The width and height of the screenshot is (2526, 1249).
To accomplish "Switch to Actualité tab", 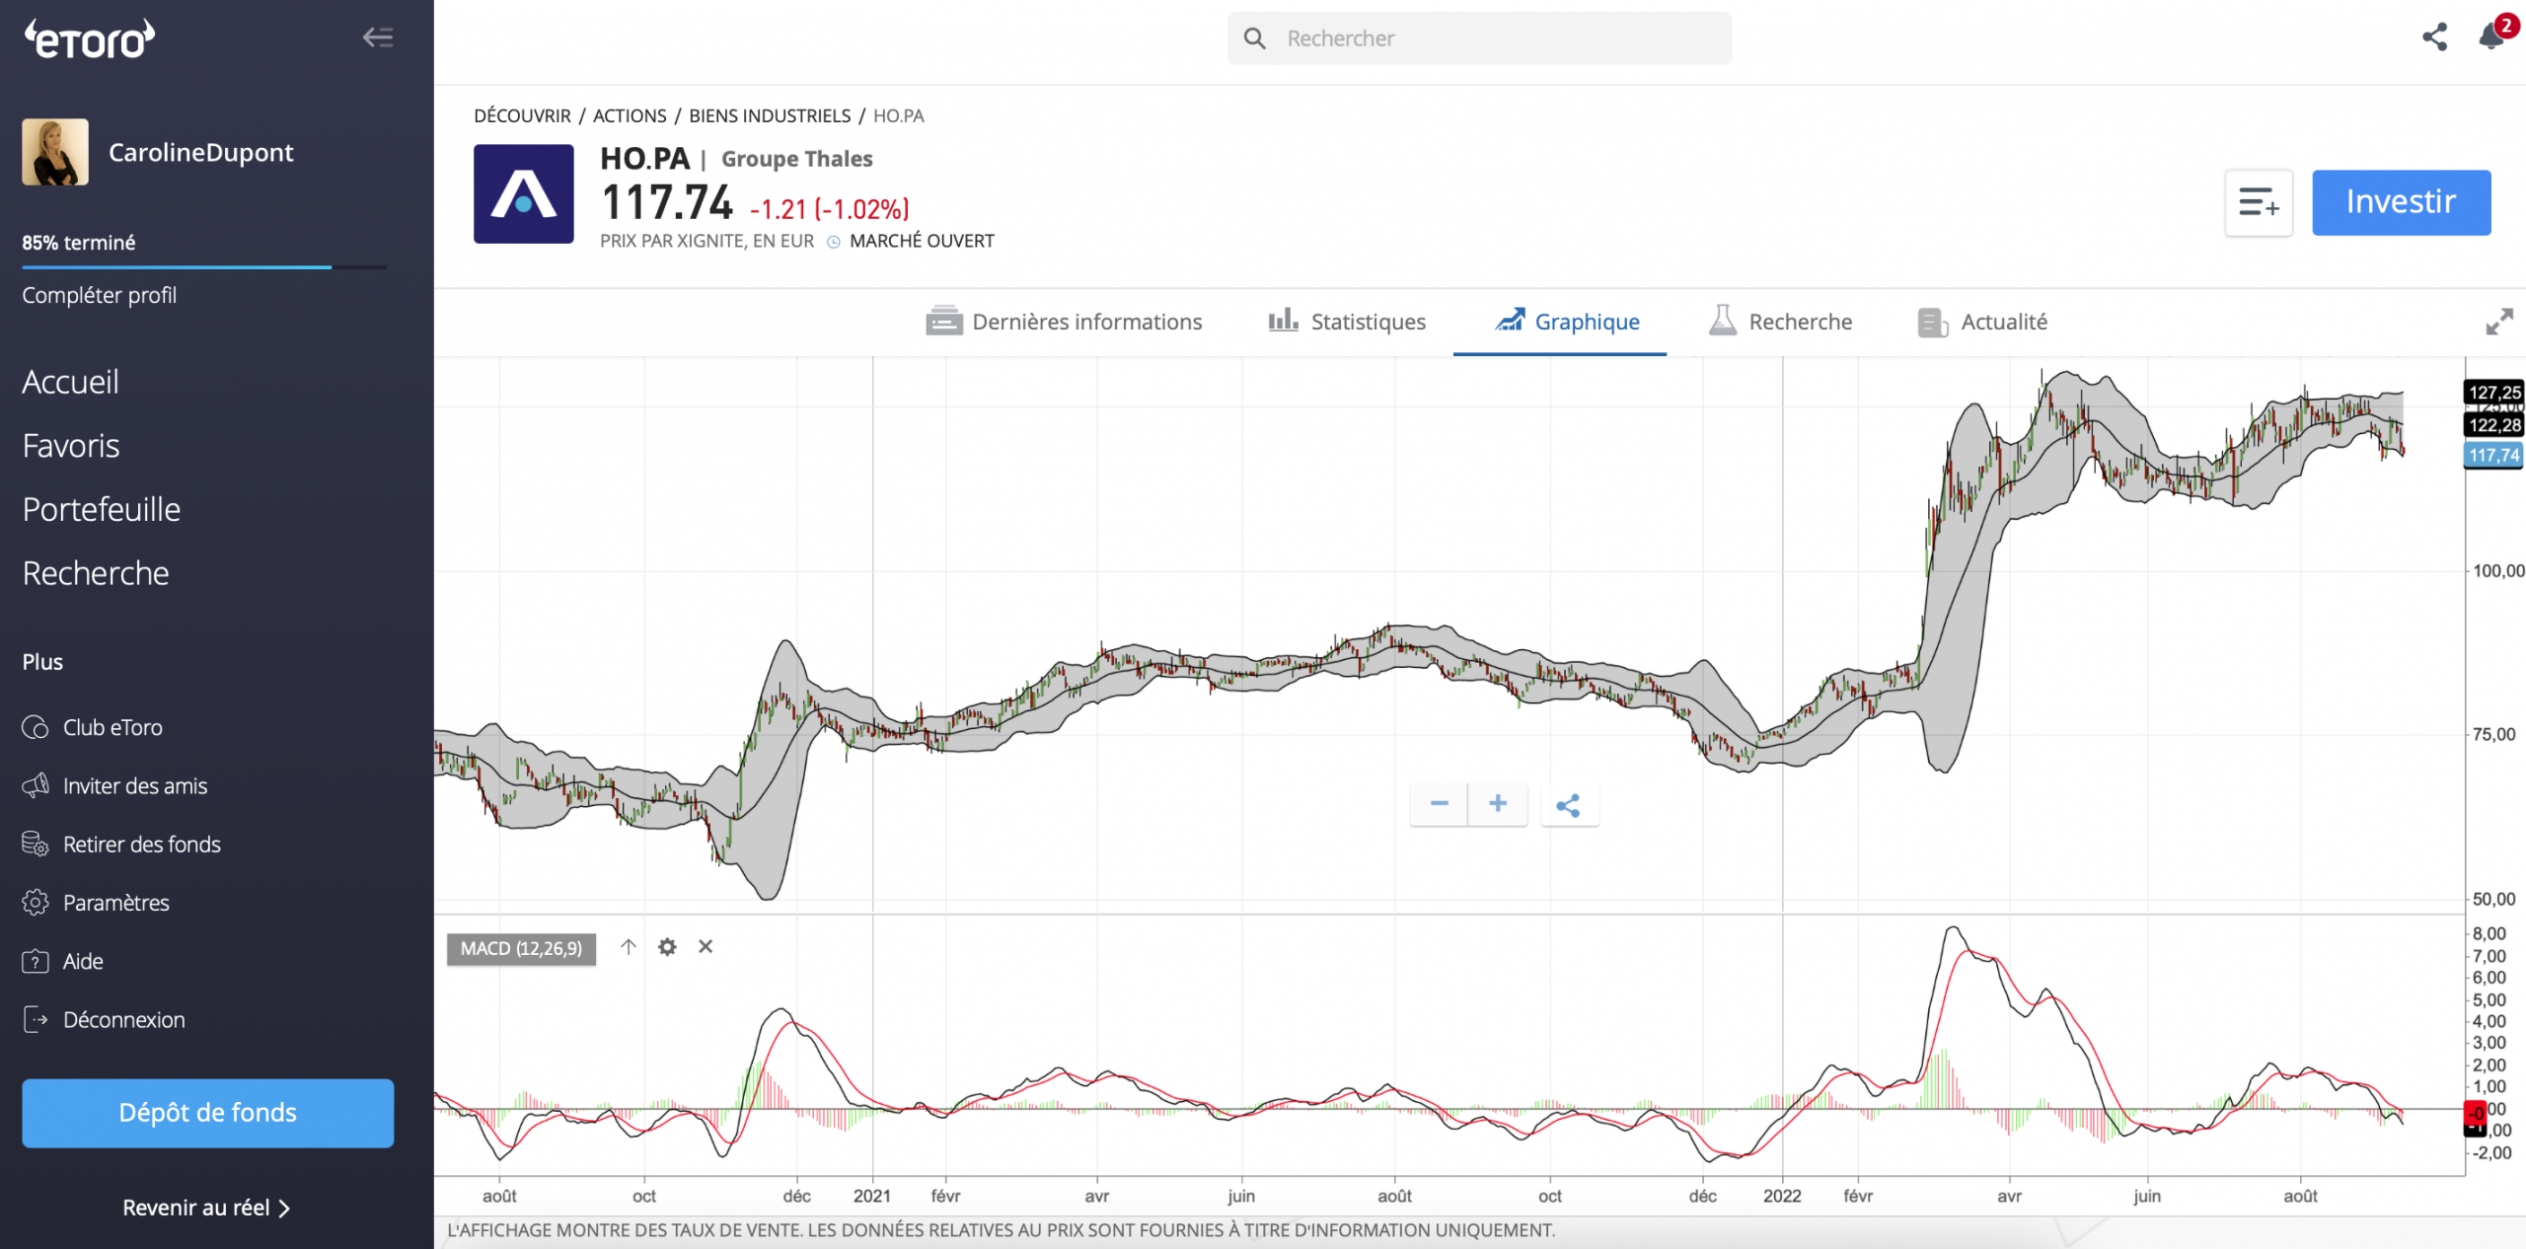I will [1982, 322].
